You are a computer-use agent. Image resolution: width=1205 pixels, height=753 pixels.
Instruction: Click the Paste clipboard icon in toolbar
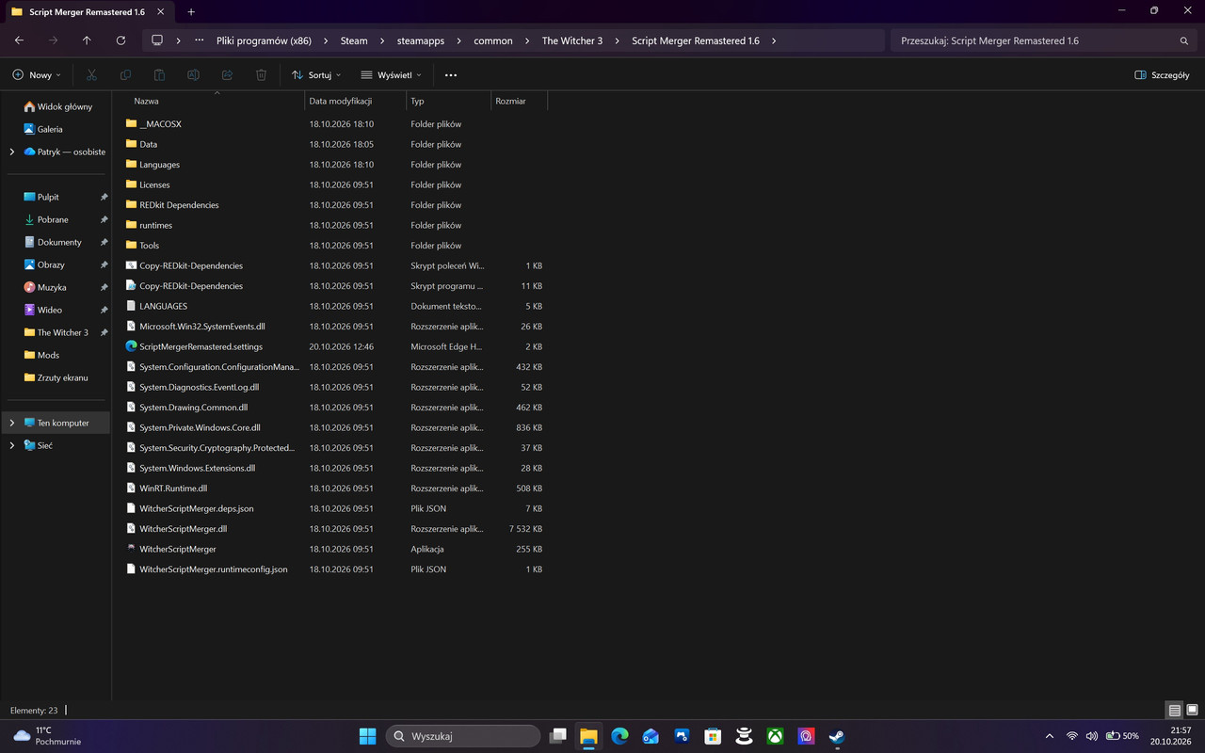pos(159,74)
